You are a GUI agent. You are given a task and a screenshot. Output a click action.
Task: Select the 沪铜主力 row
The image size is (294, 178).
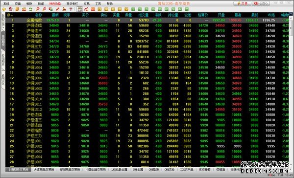[148, 46]
